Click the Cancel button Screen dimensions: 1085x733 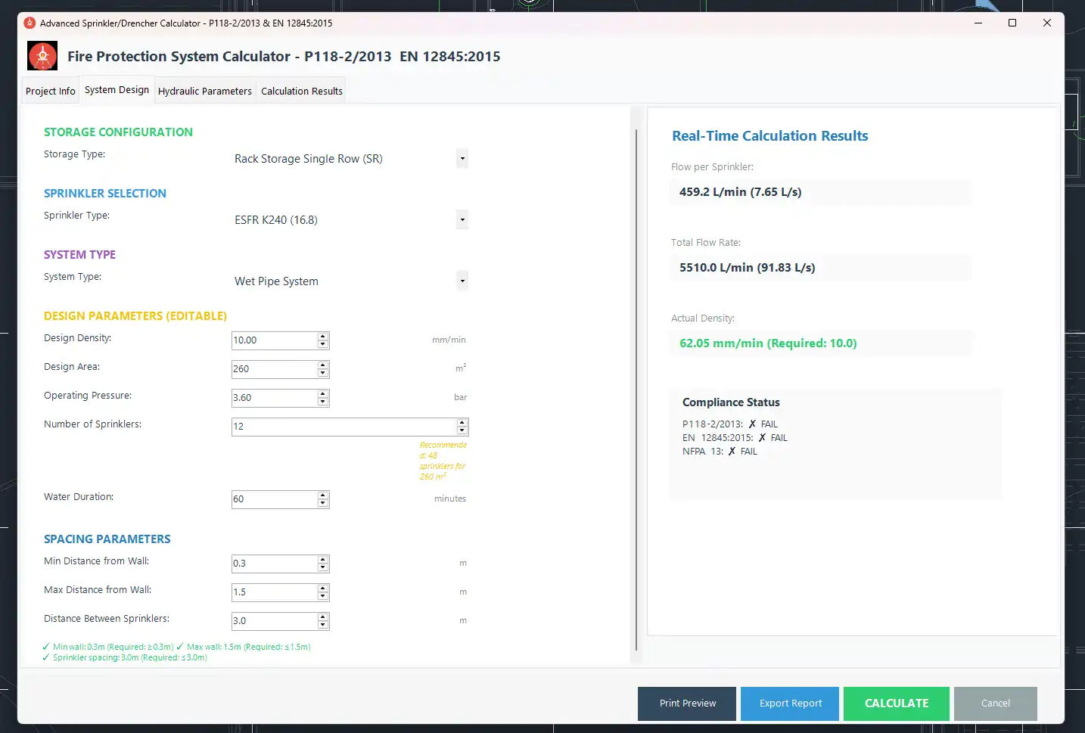995,703
